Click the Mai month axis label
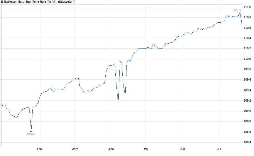254x156 pixels. 146,149
